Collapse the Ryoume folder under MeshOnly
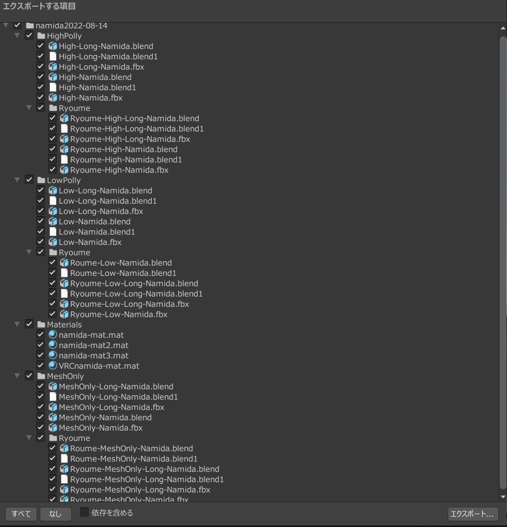This screenshot has height=527, width=507. tap(29, 437)
